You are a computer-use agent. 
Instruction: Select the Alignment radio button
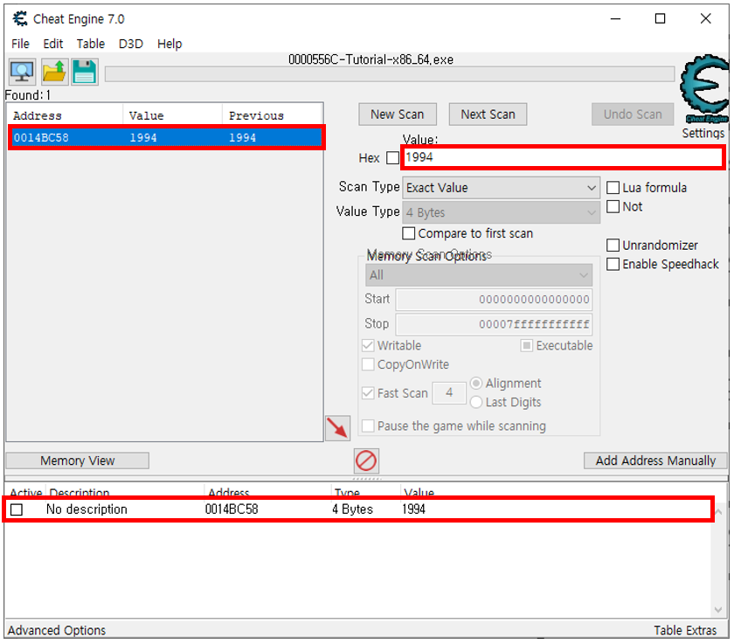click(x=476, y=384)
